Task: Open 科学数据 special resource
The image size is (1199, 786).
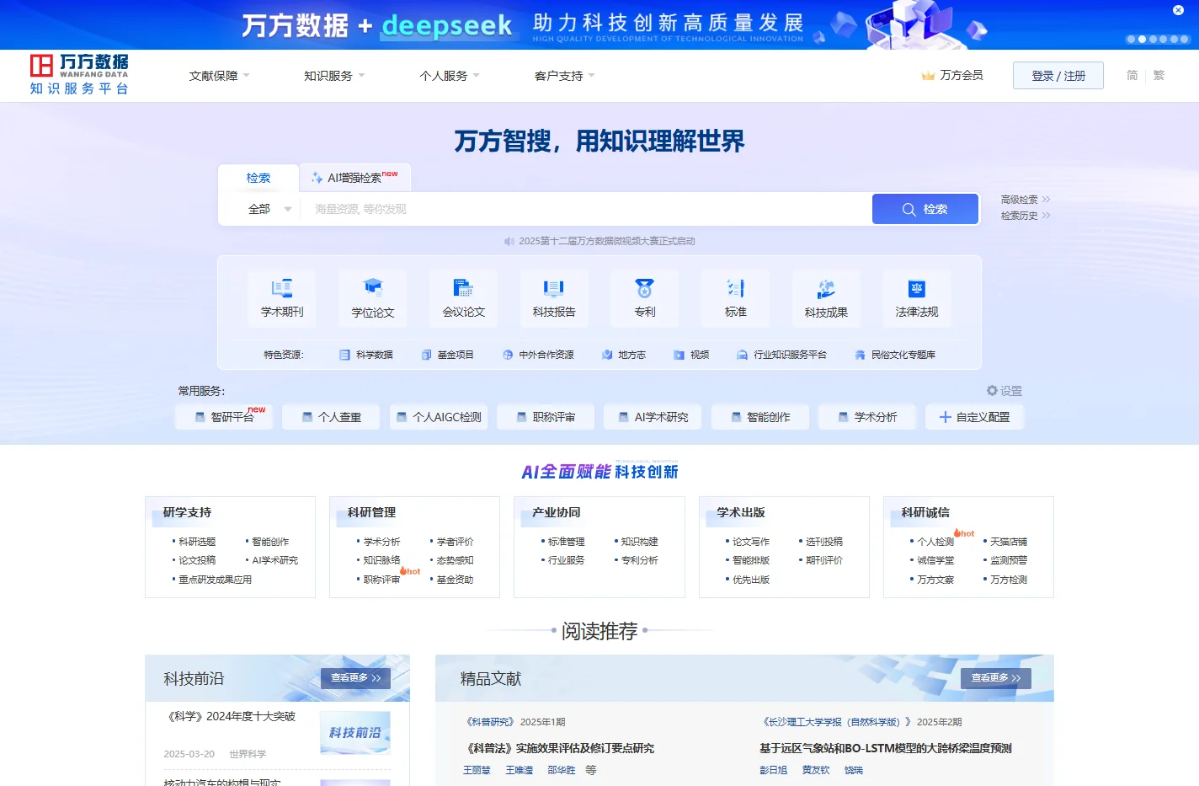Action: (x=366, y=355)
